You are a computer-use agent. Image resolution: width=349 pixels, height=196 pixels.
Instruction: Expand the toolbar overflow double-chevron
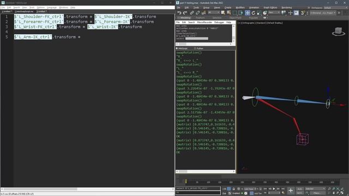339,13
